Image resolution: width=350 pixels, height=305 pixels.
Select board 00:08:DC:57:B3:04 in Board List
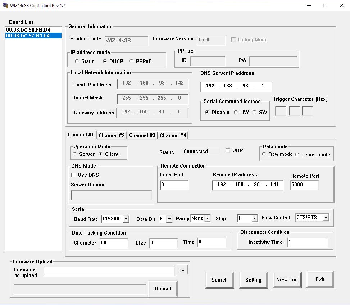33,36
